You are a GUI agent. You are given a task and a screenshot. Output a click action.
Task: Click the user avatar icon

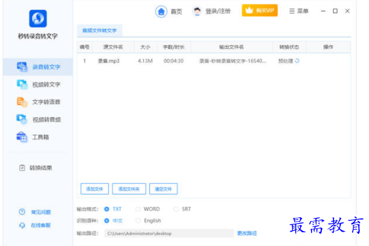197,11
